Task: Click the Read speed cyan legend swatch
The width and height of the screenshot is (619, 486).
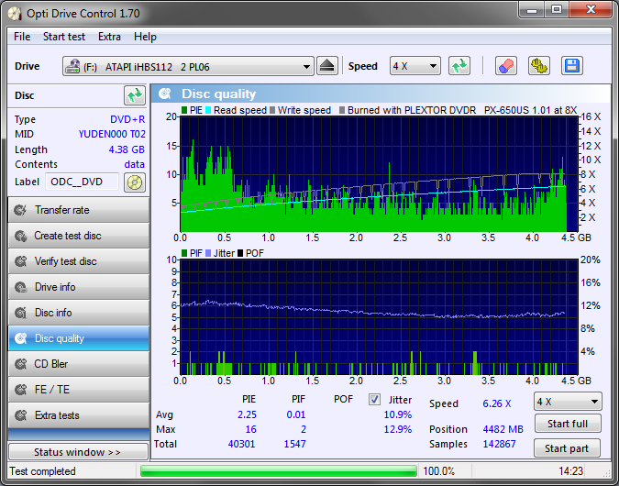Action: 208,110
